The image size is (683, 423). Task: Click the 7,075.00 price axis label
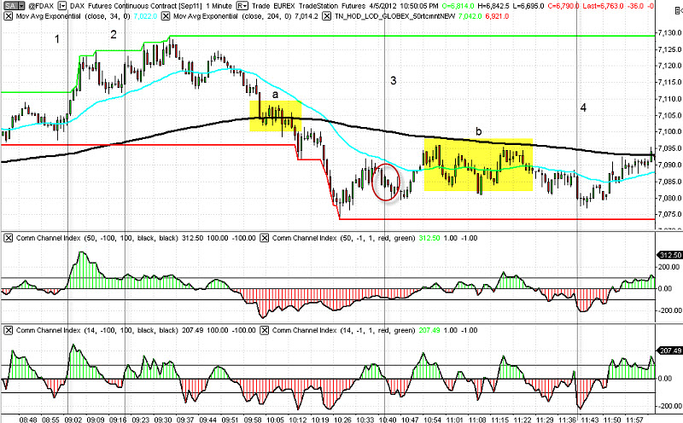point(669,215)
